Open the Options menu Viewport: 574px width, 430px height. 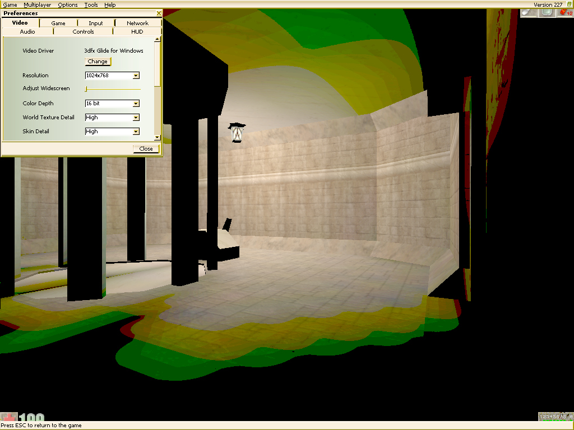(x=68, y=4)
